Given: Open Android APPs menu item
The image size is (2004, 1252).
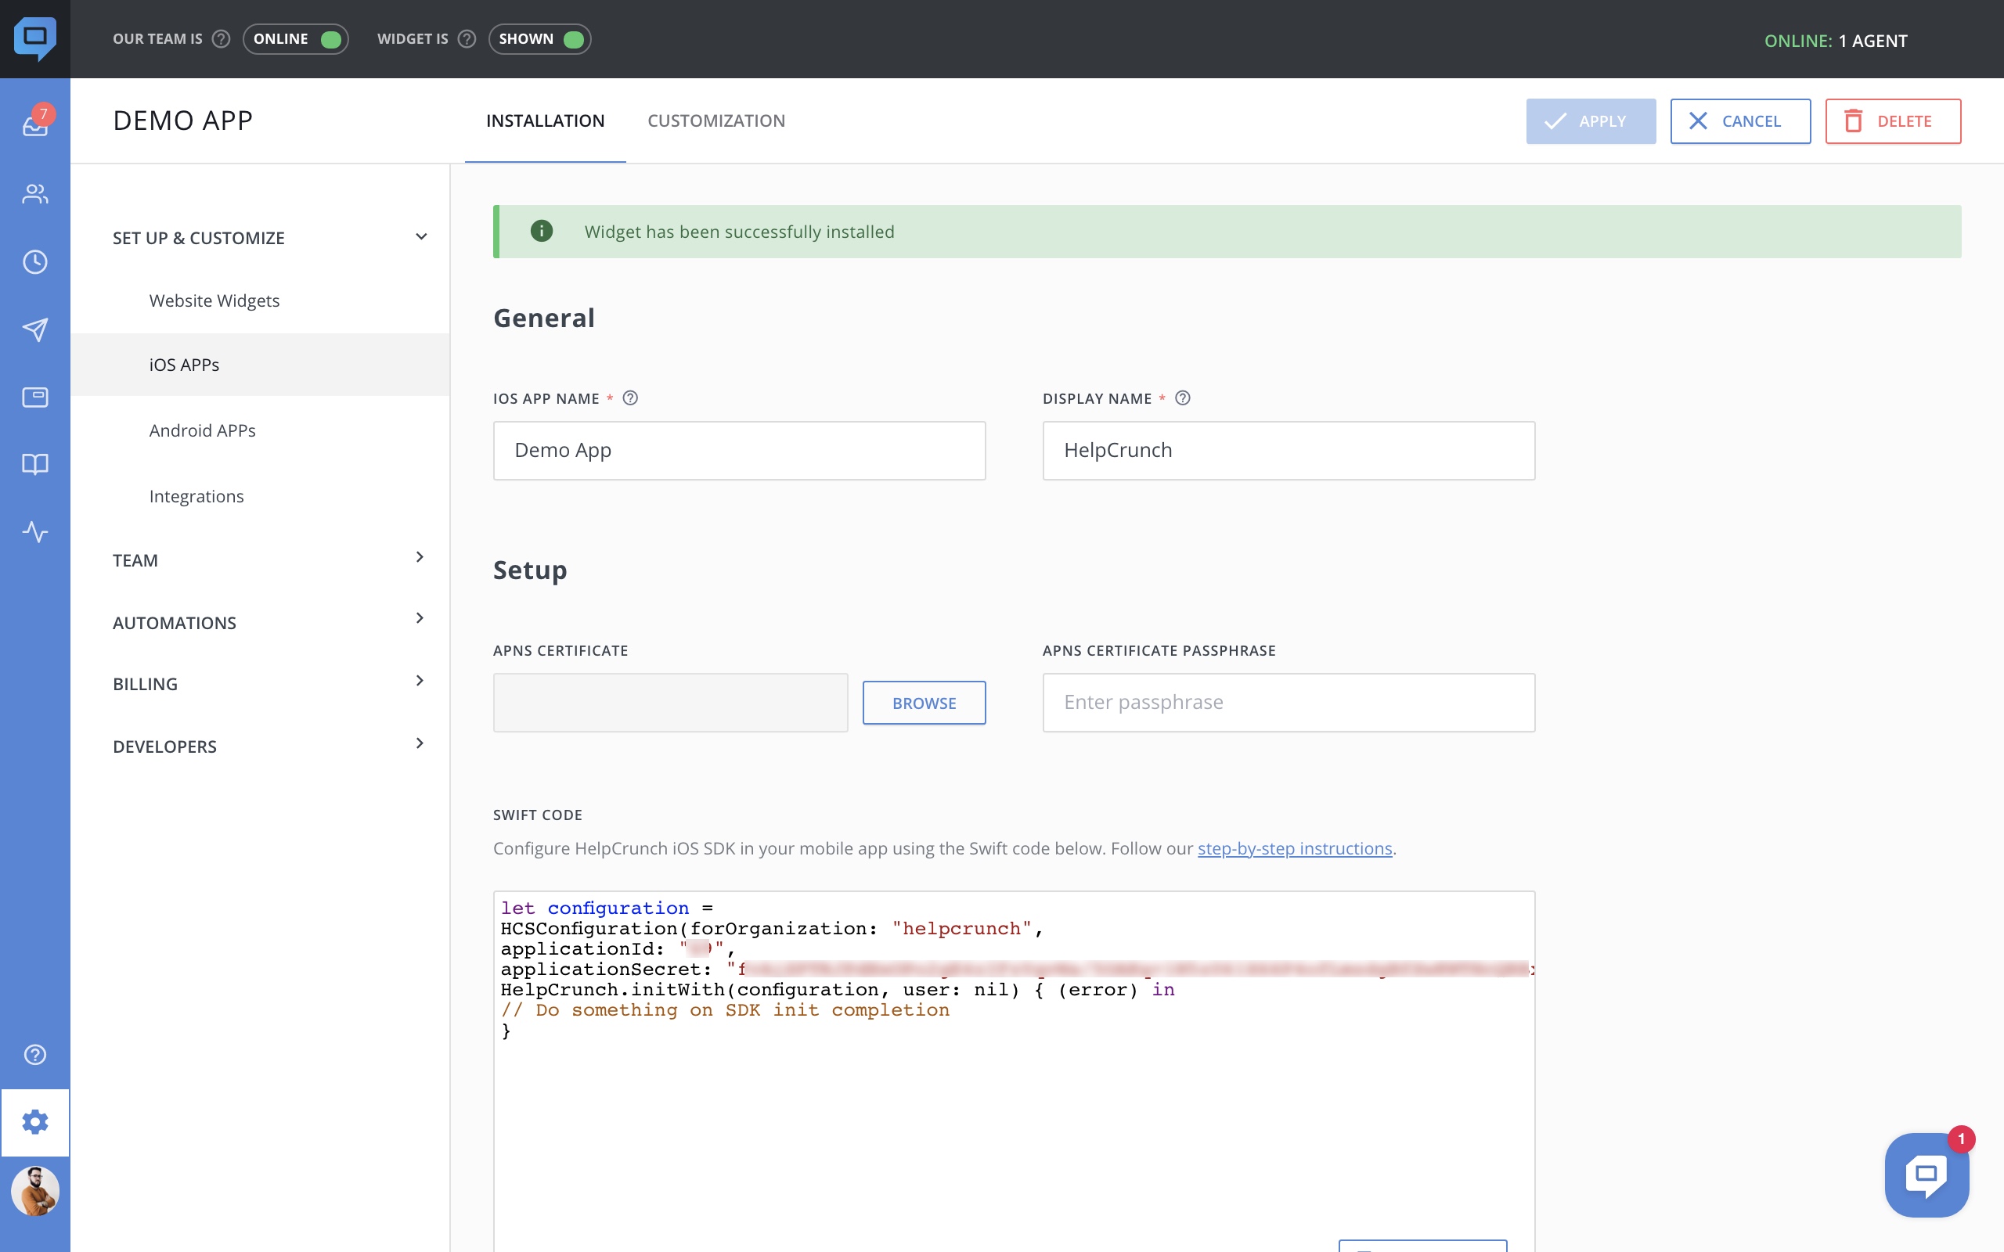Looking at the screenshot, I should click(x=202, y=430).
